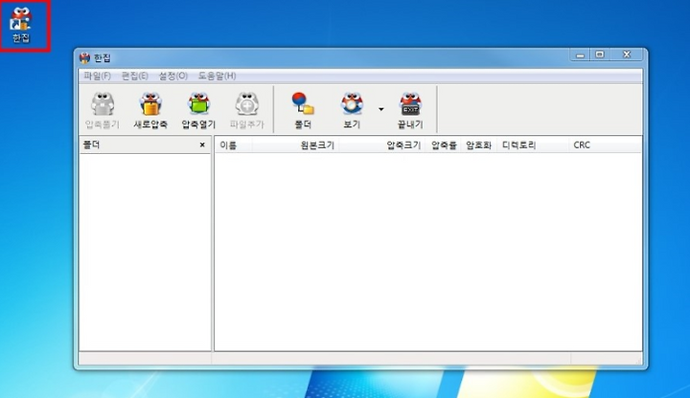Viewport: 690px width, 398px height.
Task: Open the 설정(O) menu
Action: (172, 76)
